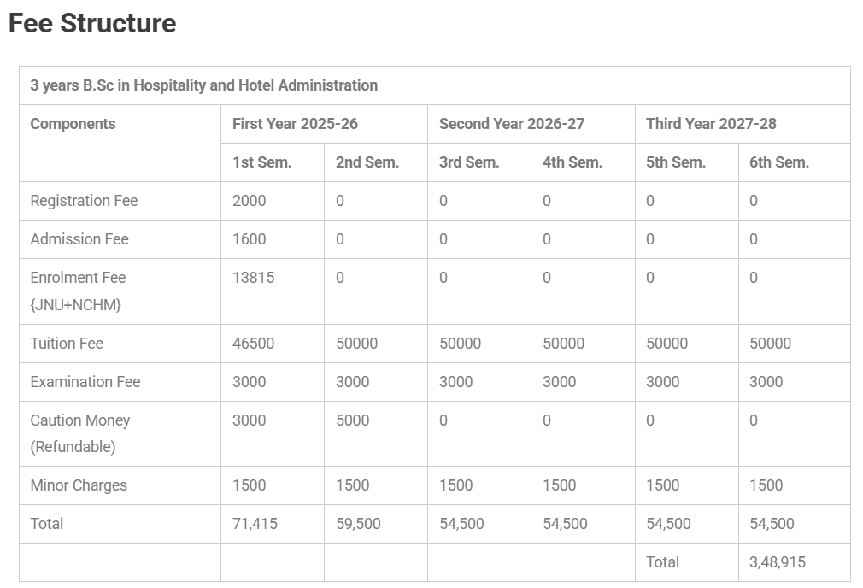
Task: Click the First Year 2025-26 header
Action: tap(295, 124)
